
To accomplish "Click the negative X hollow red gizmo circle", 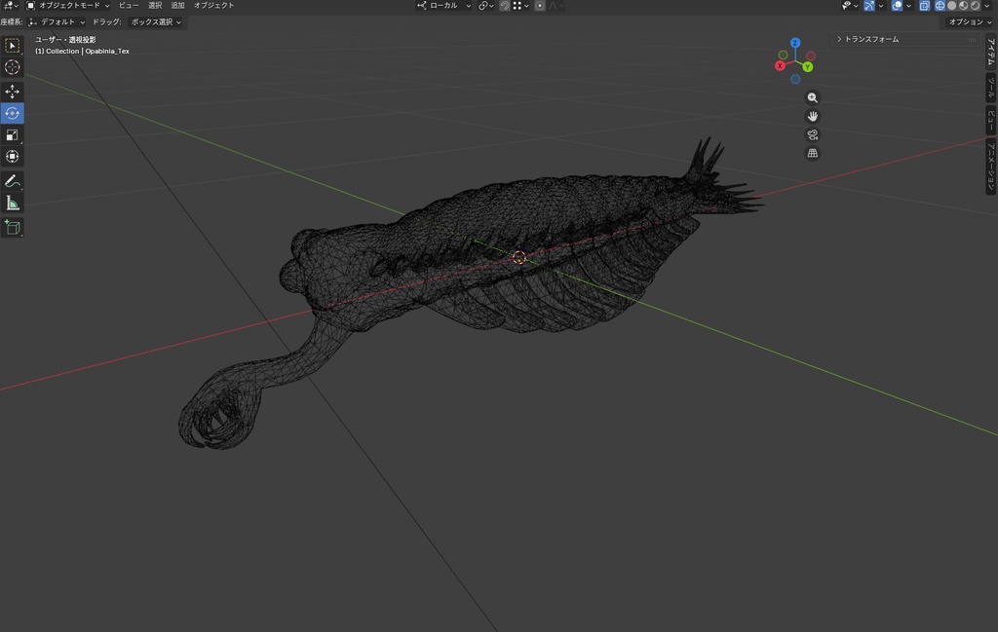I will 811,56.
